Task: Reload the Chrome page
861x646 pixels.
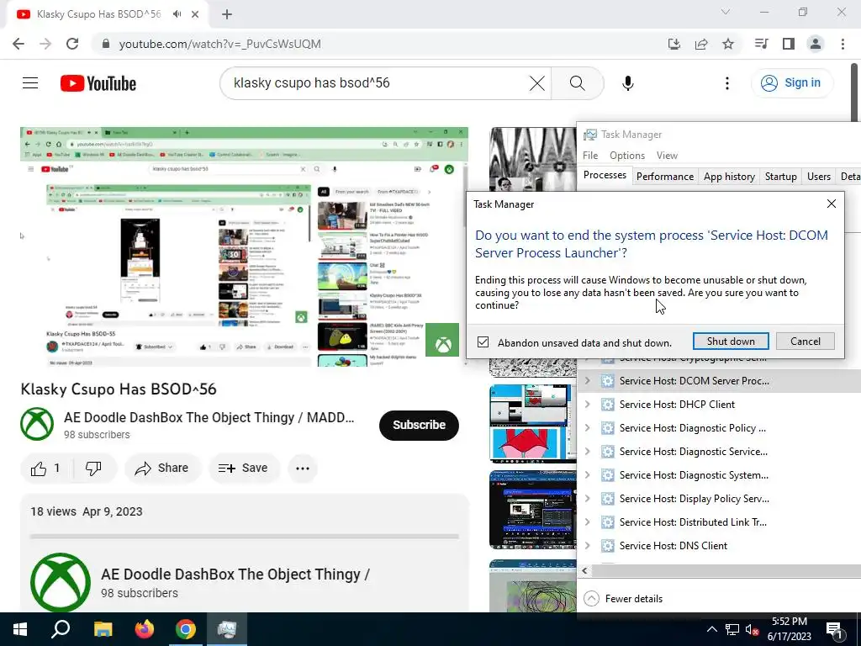Action: (x=72, y=44)
